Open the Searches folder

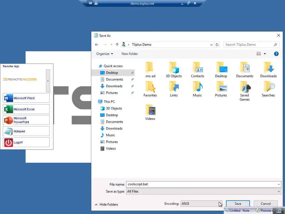click(268, 89)
